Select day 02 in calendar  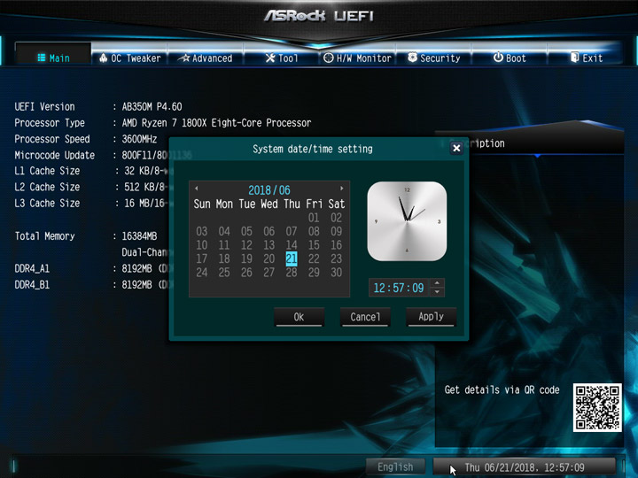(x=336, y=218)
